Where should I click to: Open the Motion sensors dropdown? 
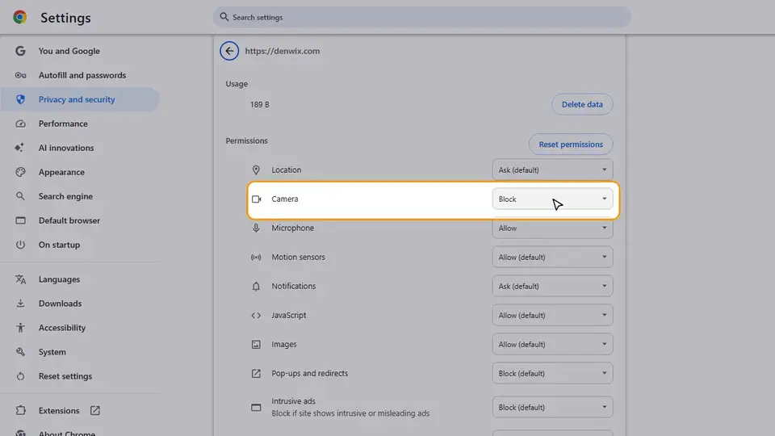[x=552, y=257]
